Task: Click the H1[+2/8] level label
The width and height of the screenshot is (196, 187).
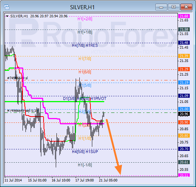Action: click(x=85, y=19)
